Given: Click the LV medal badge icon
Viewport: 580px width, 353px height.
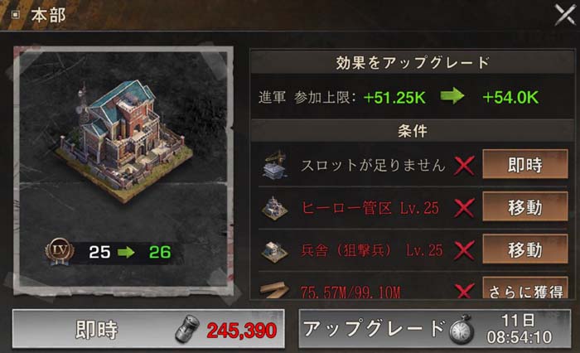Looking at the screenshot, I should pos(59,251).
